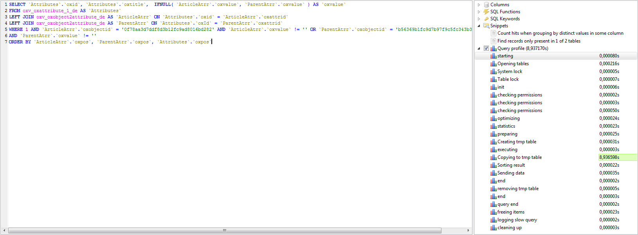Expand the SQL Functions node arrow

[479, 12]
